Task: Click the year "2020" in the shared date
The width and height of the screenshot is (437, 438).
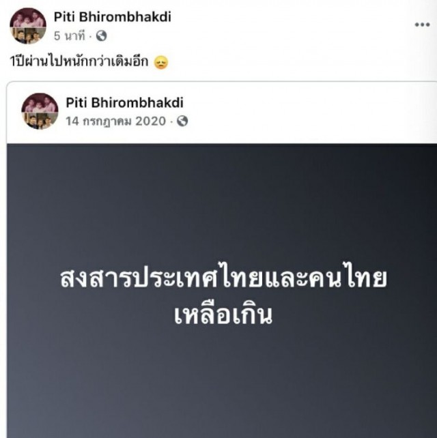Action: click(x=151, y=121)
